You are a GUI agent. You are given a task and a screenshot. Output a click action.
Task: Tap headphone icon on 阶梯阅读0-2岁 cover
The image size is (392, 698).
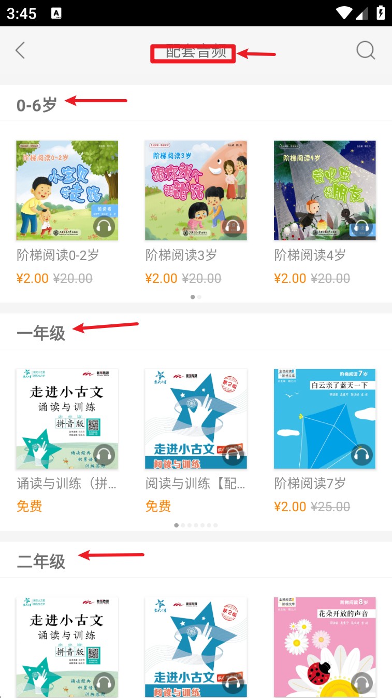pos(104,227)
